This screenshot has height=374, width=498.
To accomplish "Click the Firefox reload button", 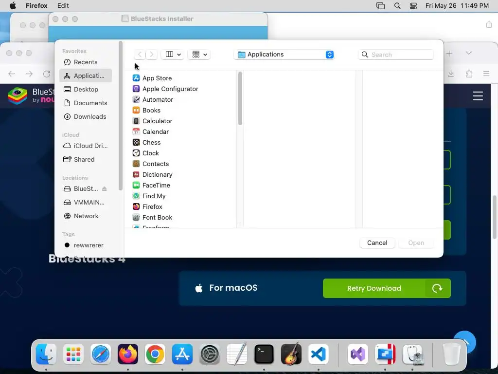I will coord(47,74).
